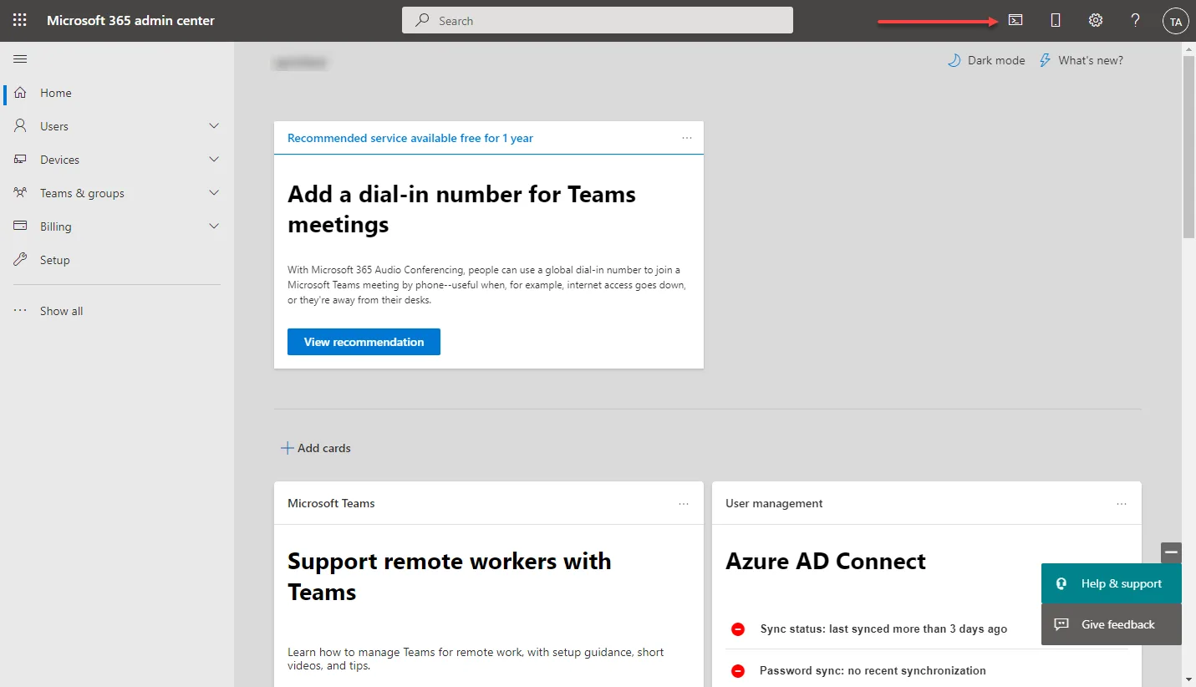Screen dimensions: 1196x687
Task: Click the Dark mode moon icon
Action: pos(954,60)
